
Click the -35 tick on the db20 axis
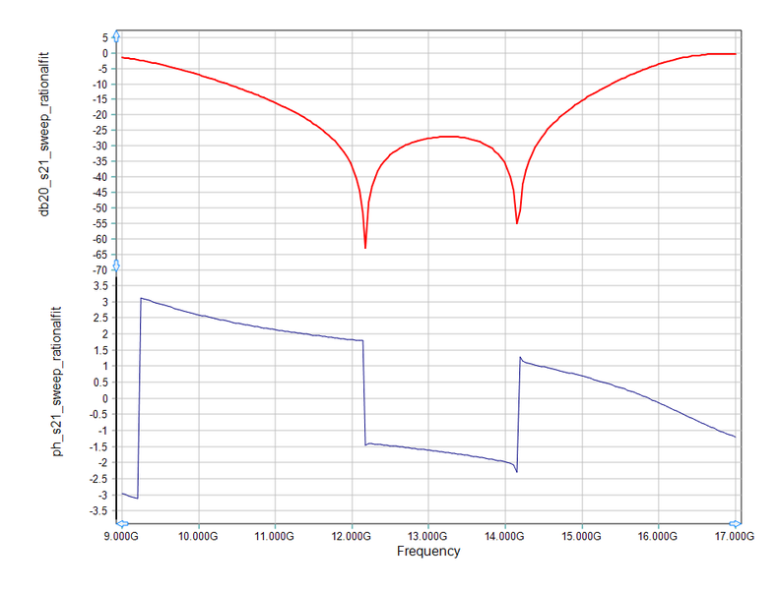tap(100, 161)
